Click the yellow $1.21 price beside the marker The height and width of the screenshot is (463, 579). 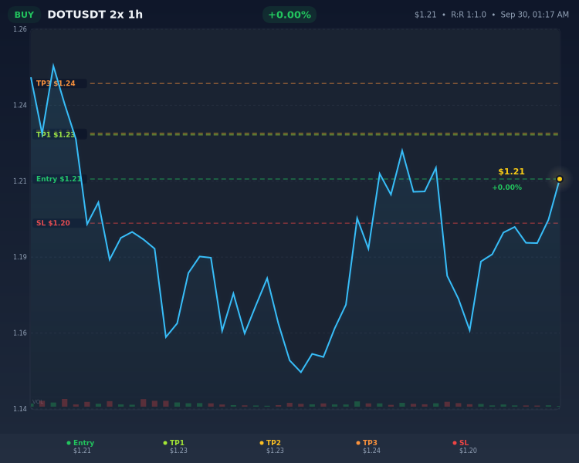(x=511, y=171)
